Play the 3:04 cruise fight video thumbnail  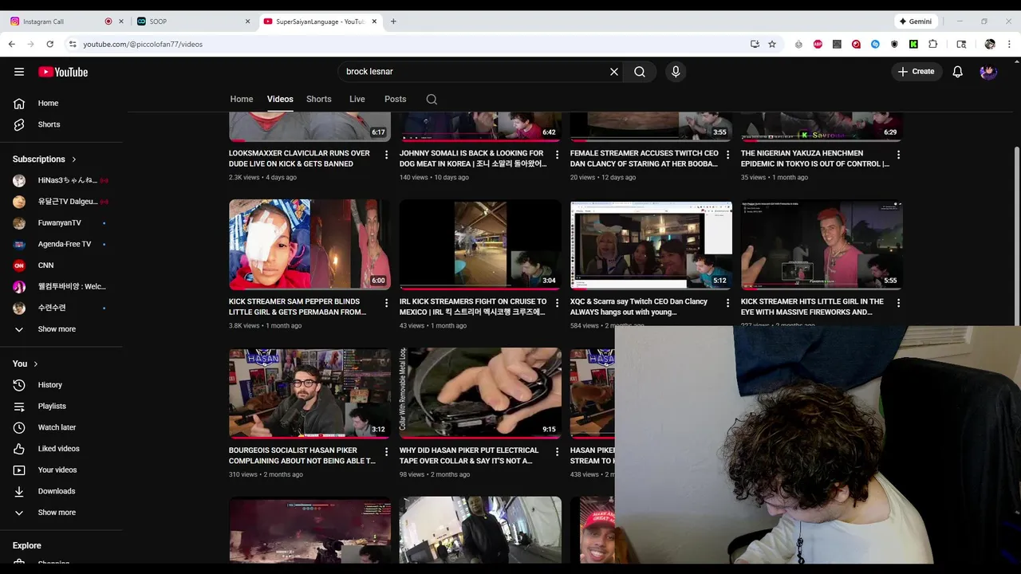pos(480,245)
